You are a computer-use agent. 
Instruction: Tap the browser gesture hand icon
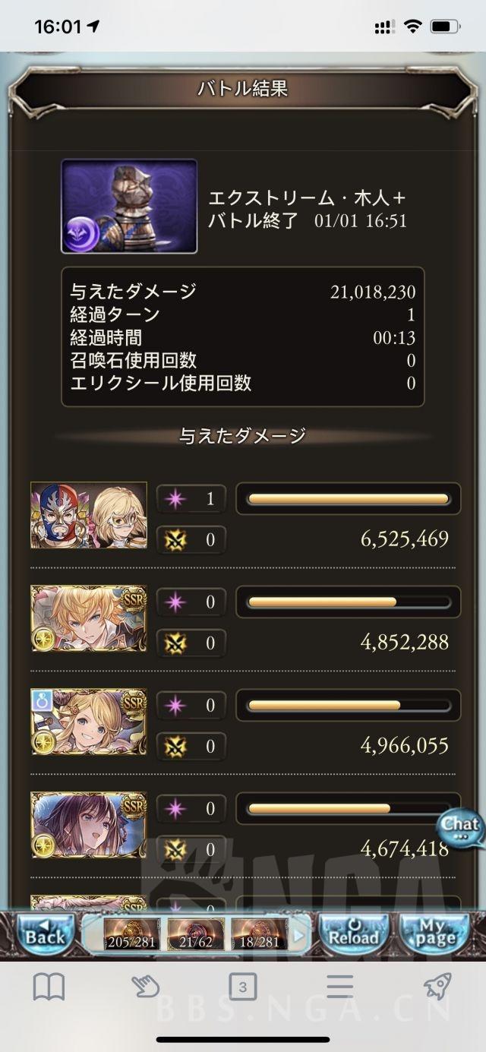(x=144, y=987)
